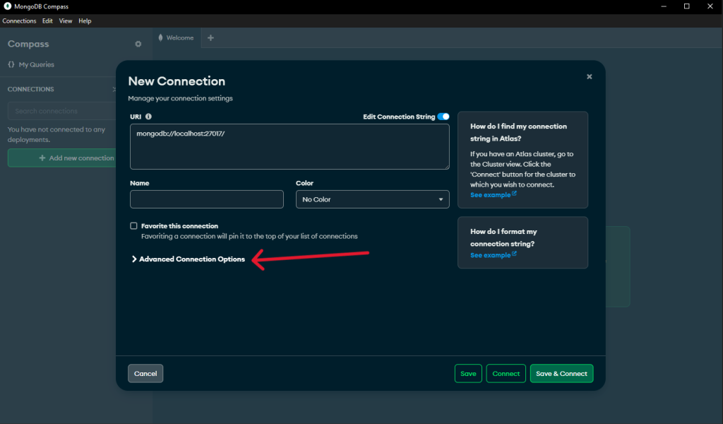The height and width of the screenshot is (424, 723).
Task: Open Compass settings gear icon
Action: tap(138, 44)
